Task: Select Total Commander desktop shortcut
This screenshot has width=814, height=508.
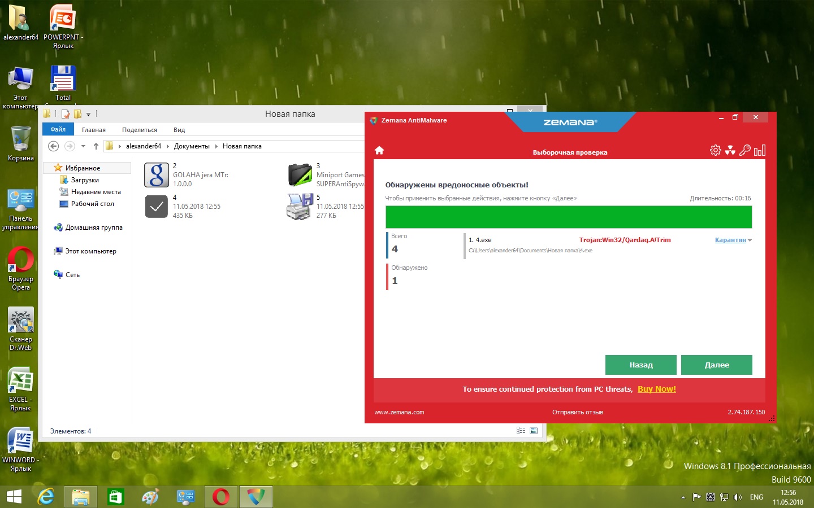Action: (63, 84)
